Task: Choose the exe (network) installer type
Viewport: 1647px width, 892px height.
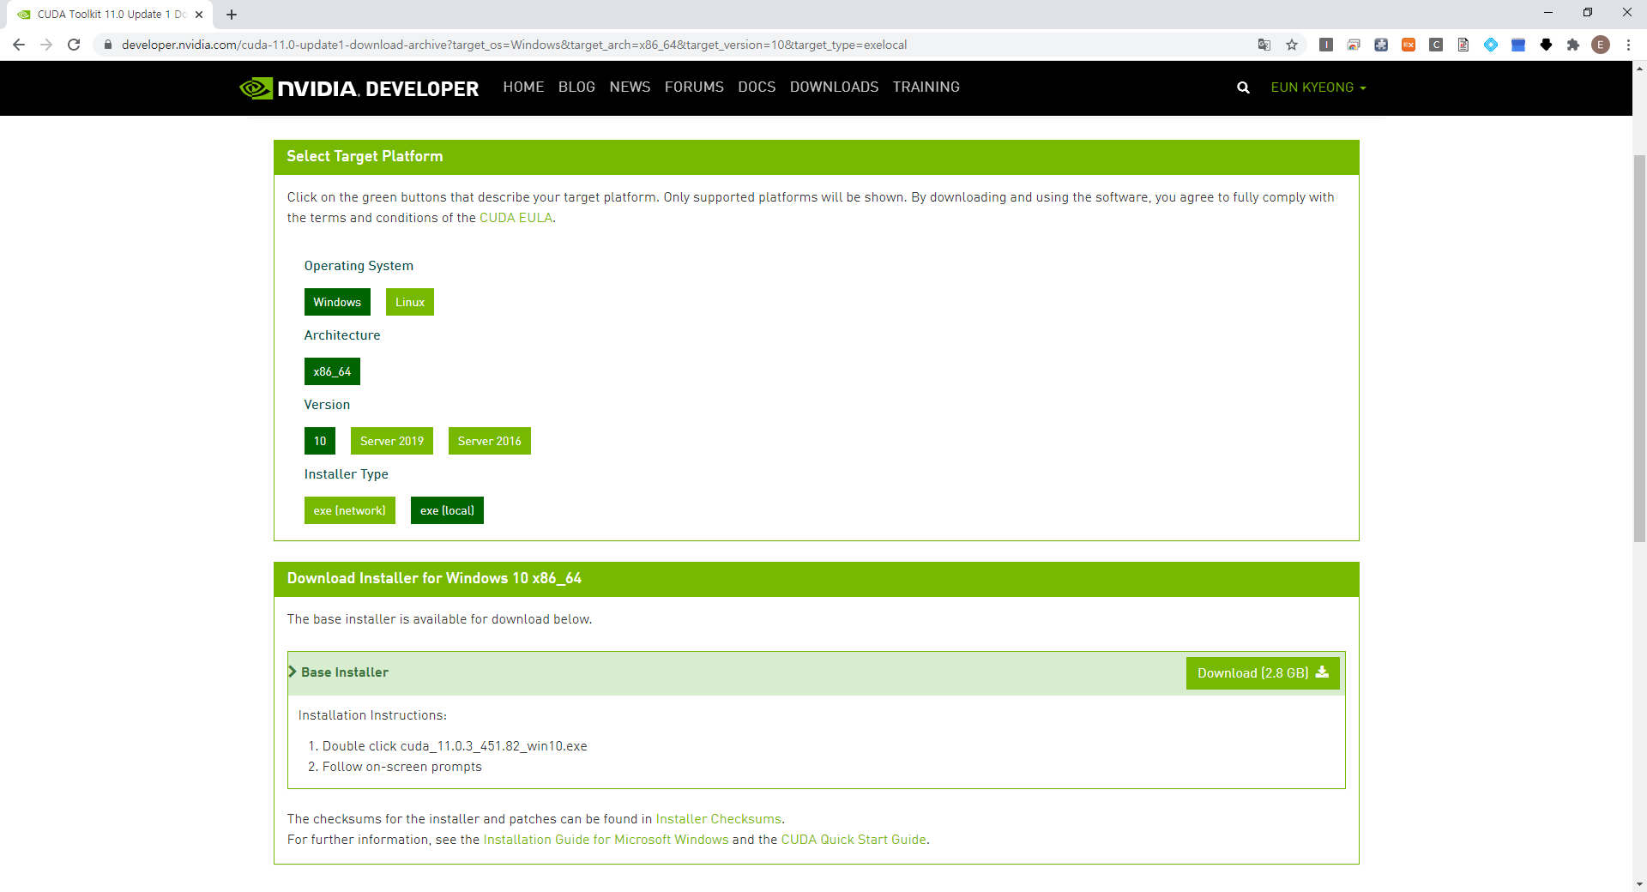Action: pos(350,510)
